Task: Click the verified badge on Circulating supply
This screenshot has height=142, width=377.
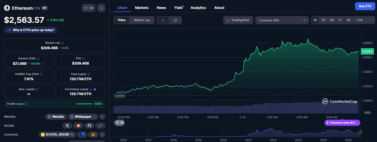Action: pos(95,89)
